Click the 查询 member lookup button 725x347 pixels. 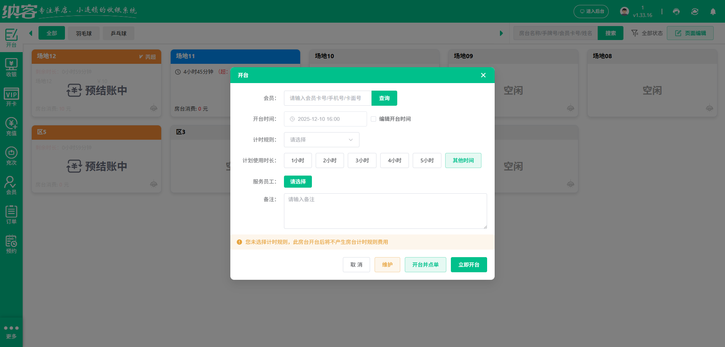pyautogui.click(x=384, y=98)
